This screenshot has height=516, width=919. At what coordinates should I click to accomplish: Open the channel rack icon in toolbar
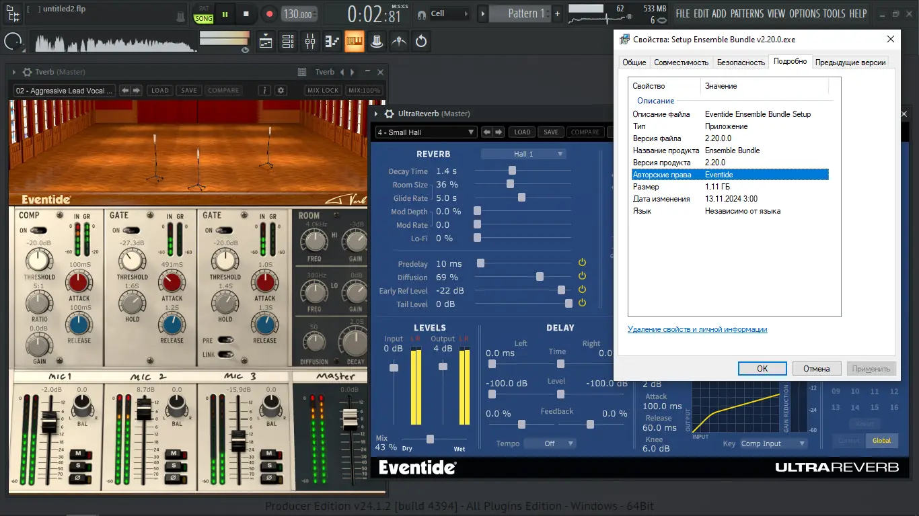[287, 42]
